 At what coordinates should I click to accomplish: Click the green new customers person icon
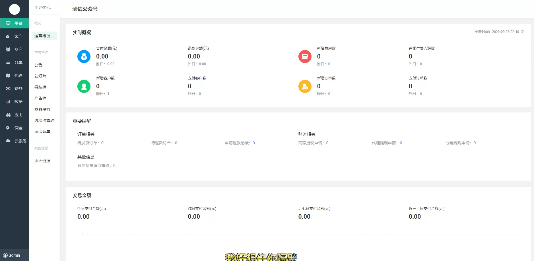pos(84,86)
